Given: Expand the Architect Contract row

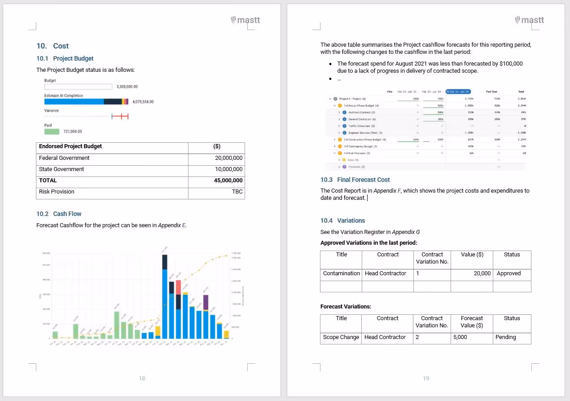Looking at the screenshot, I should tap(339, 112).
